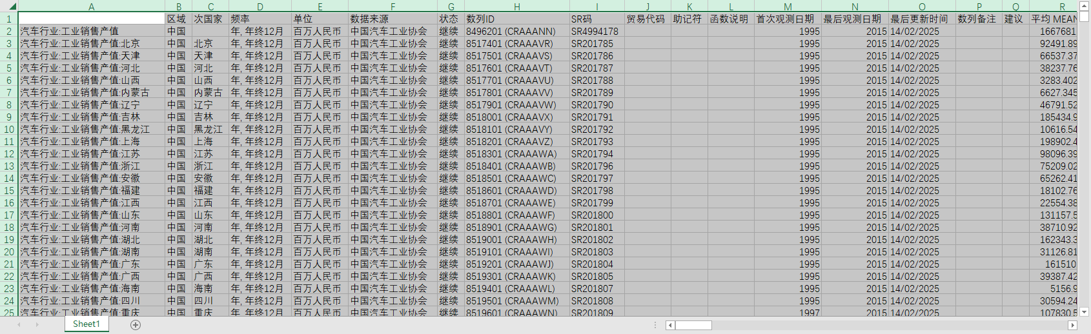Add a new sheet with the plus button

[x=136, y=324]
